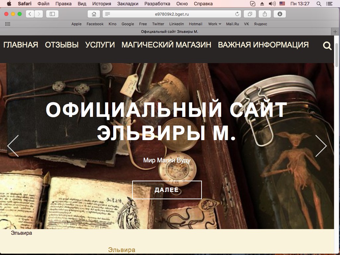Screen dimensions: 340x255
Task: Open the Twitter bookmark
Action: click(x=158, y=24)
